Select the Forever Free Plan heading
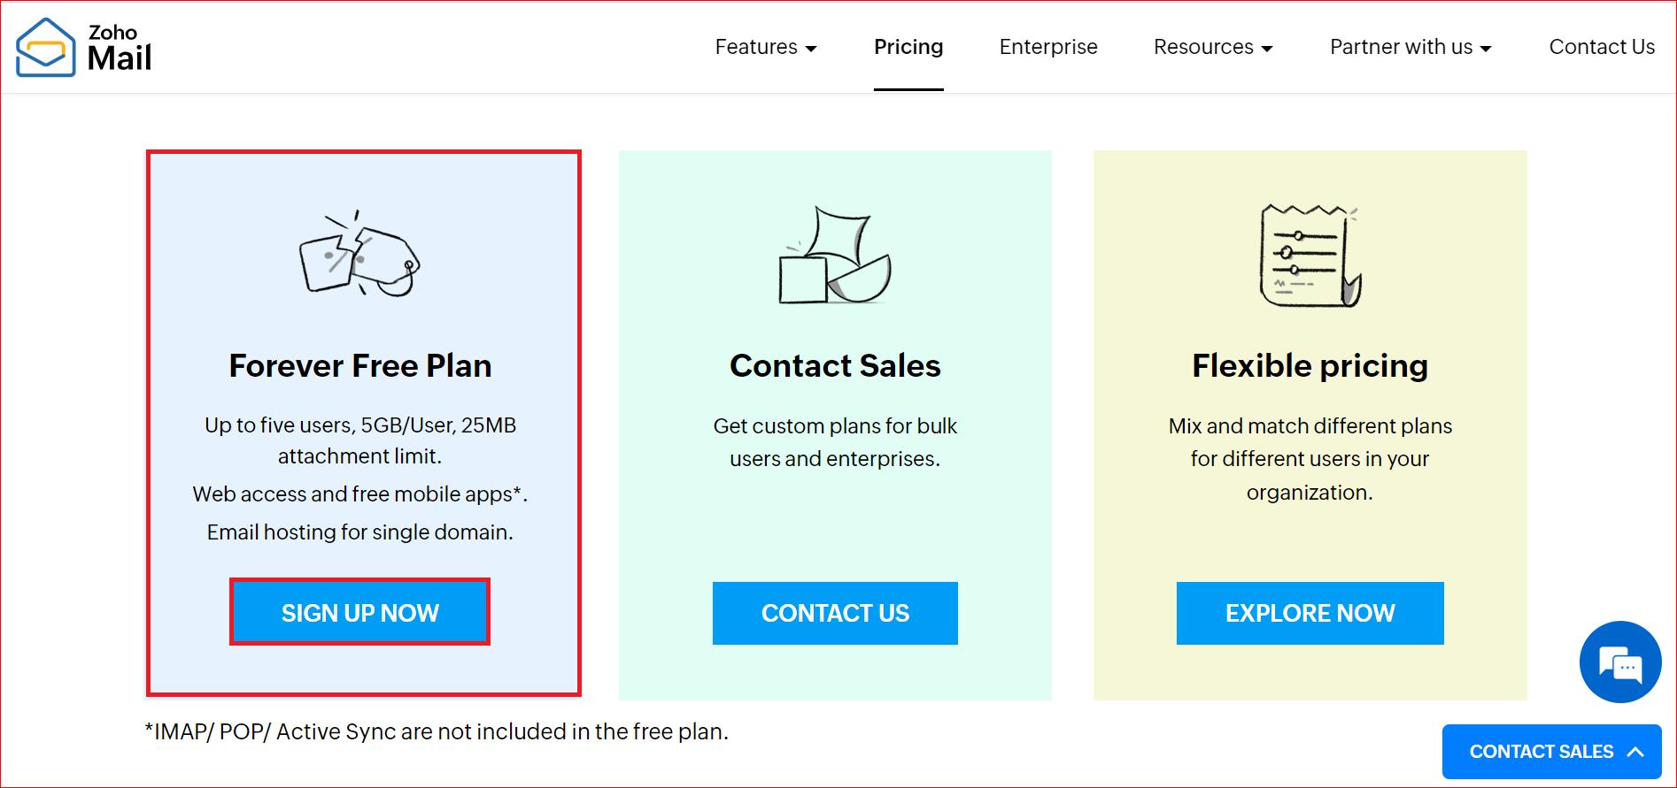 point(360,365)
